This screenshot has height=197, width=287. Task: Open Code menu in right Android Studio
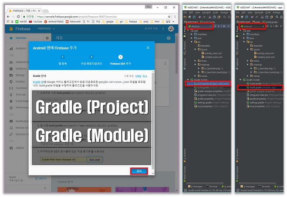click(268, 12)
